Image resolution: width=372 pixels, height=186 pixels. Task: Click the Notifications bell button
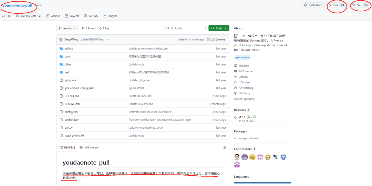click(x=313, y=5)
